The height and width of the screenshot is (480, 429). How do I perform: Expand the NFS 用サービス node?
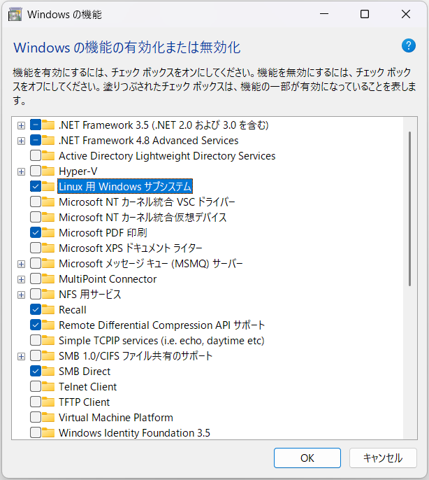21,295
